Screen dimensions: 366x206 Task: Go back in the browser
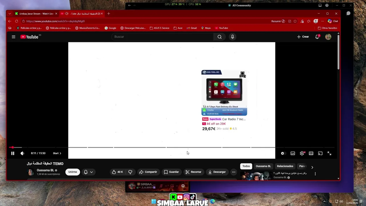click(10, 21)
